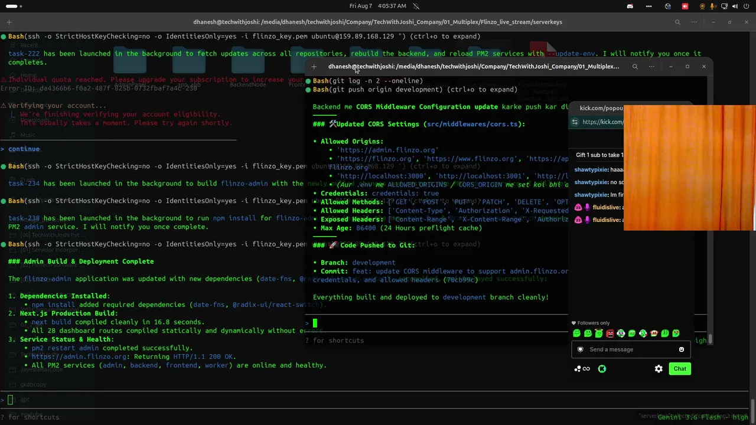756x425 pixels.
Task: Click the 'task-222' text in back terminal
Action: 24,53
